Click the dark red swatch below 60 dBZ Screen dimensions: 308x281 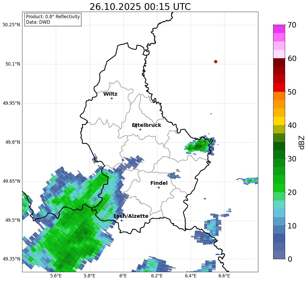(279, 62)
